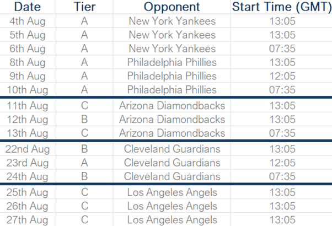
Task: Select the 5th Aug Tier A cell
Action: tap(84, 35)
